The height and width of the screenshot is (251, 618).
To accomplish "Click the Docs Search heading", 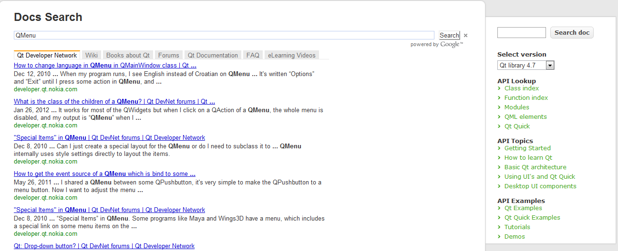I will pyautogui.click(x=48, y=17).
